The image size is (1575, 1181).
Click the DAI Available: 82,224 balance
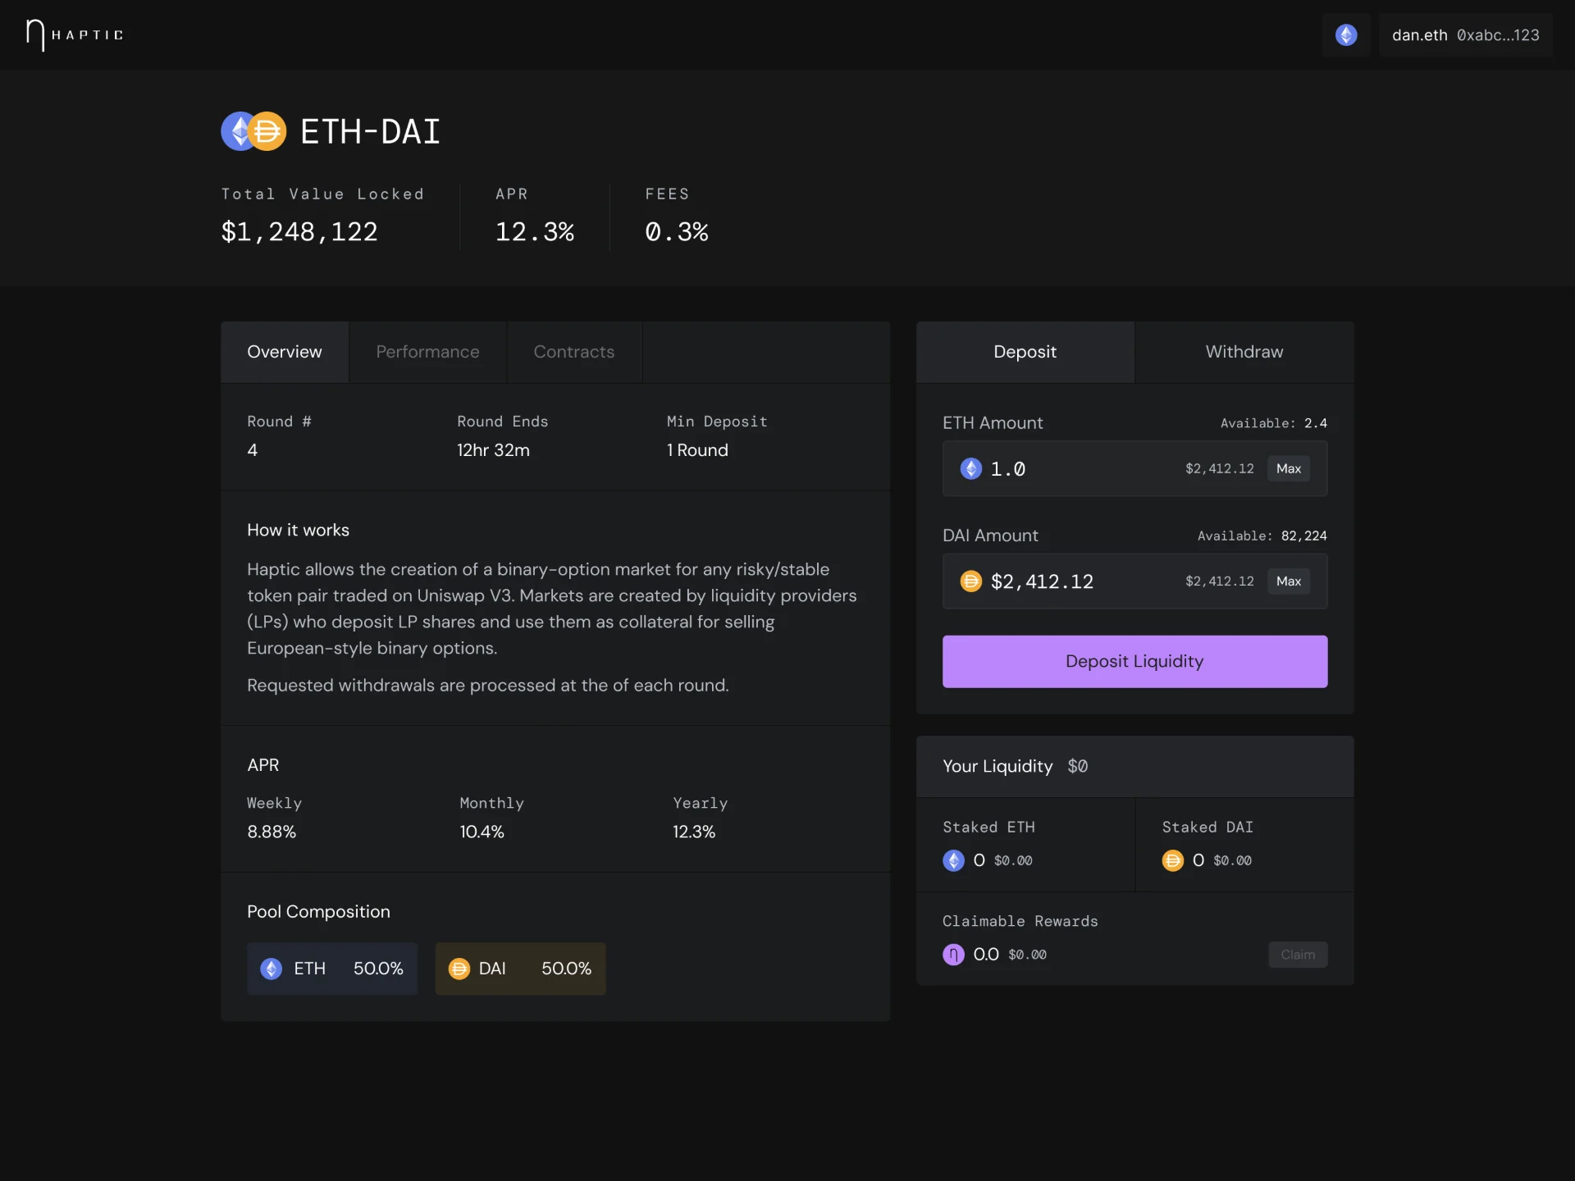[x=1262, y=536]
